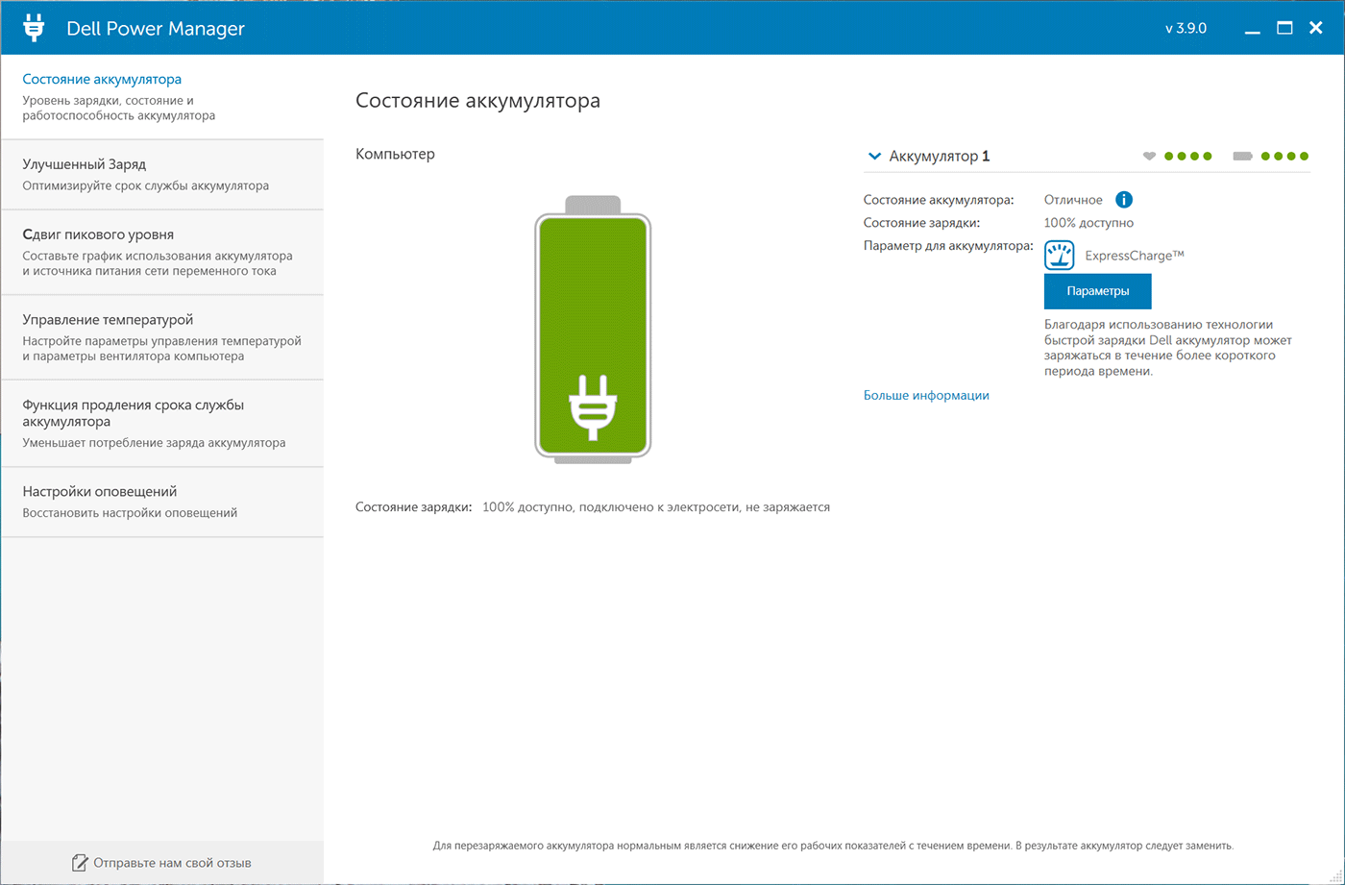Click the "Параметр для аккумулятора:" label
The width and height of the screenshot is (1345, 885).
[x=948, y=246]
